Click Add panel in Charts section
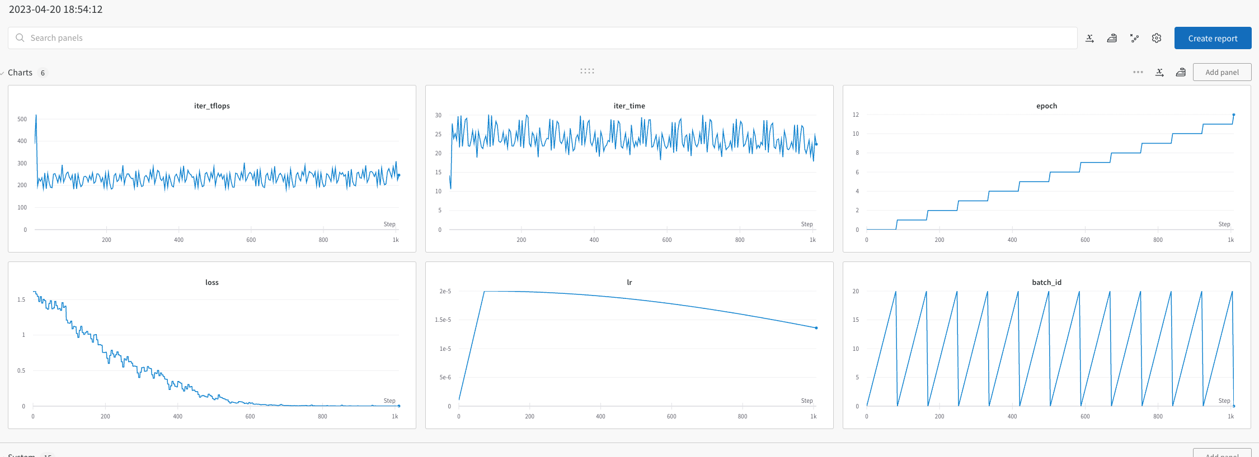This screenshot has height=457, width=1259. (x=1222, y=72)
